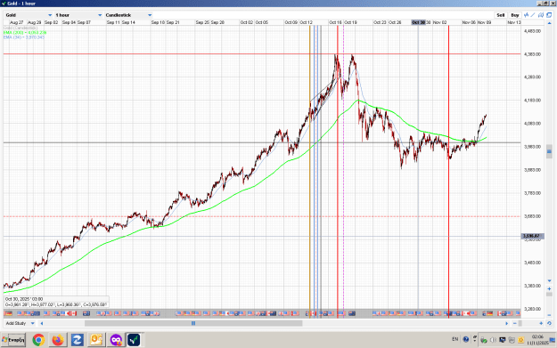Click the Oct 16 date label
Image resolution: width=557 pixels, height=348 pixels.
pyautogui.click(x=336, y=22)
